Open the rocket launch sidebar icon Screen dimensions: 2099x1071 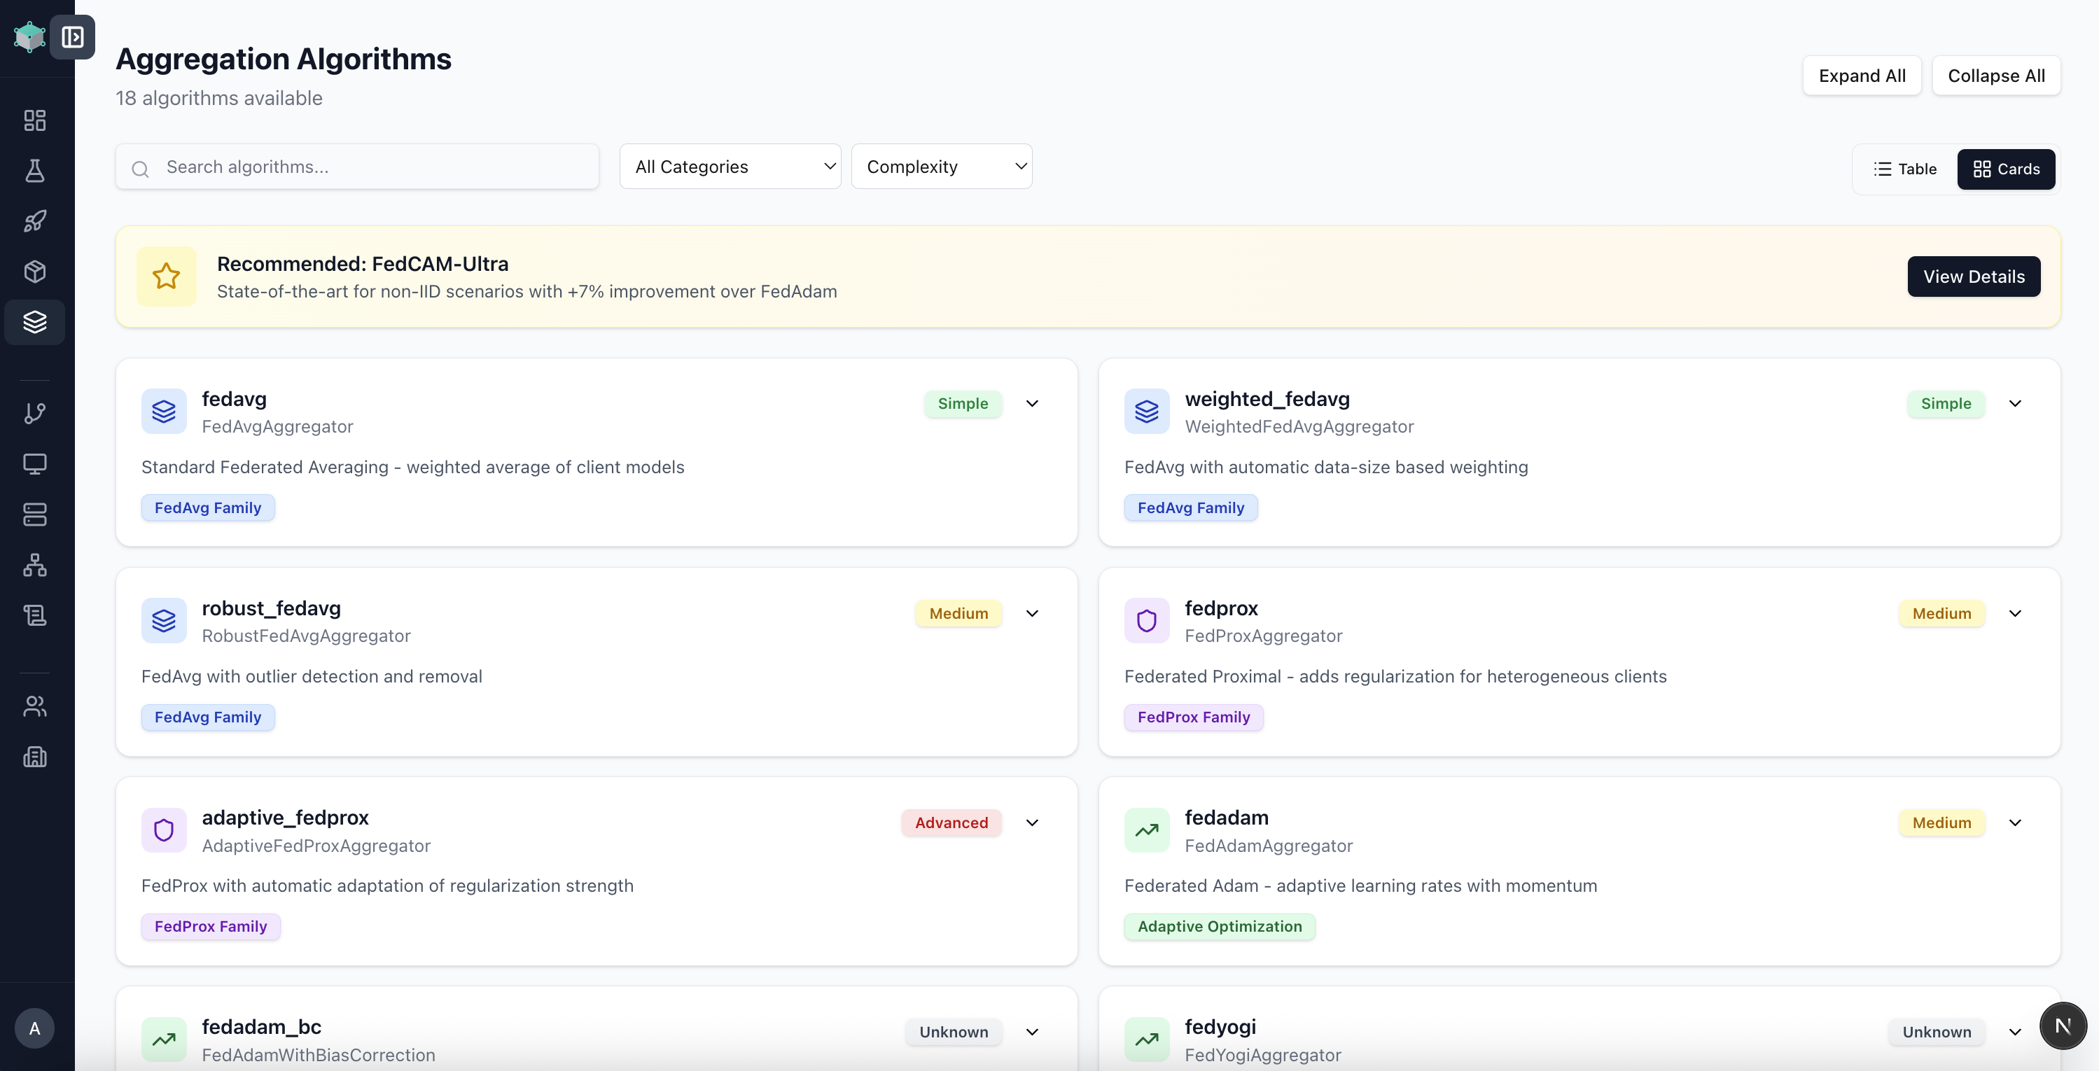34,220
